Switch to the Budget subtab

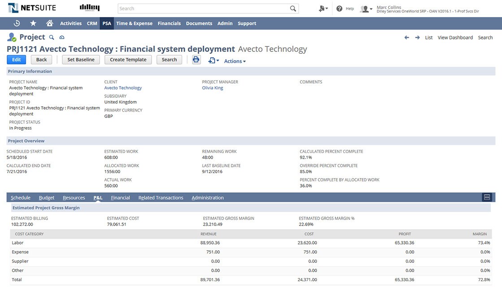[x=47, y=198]
